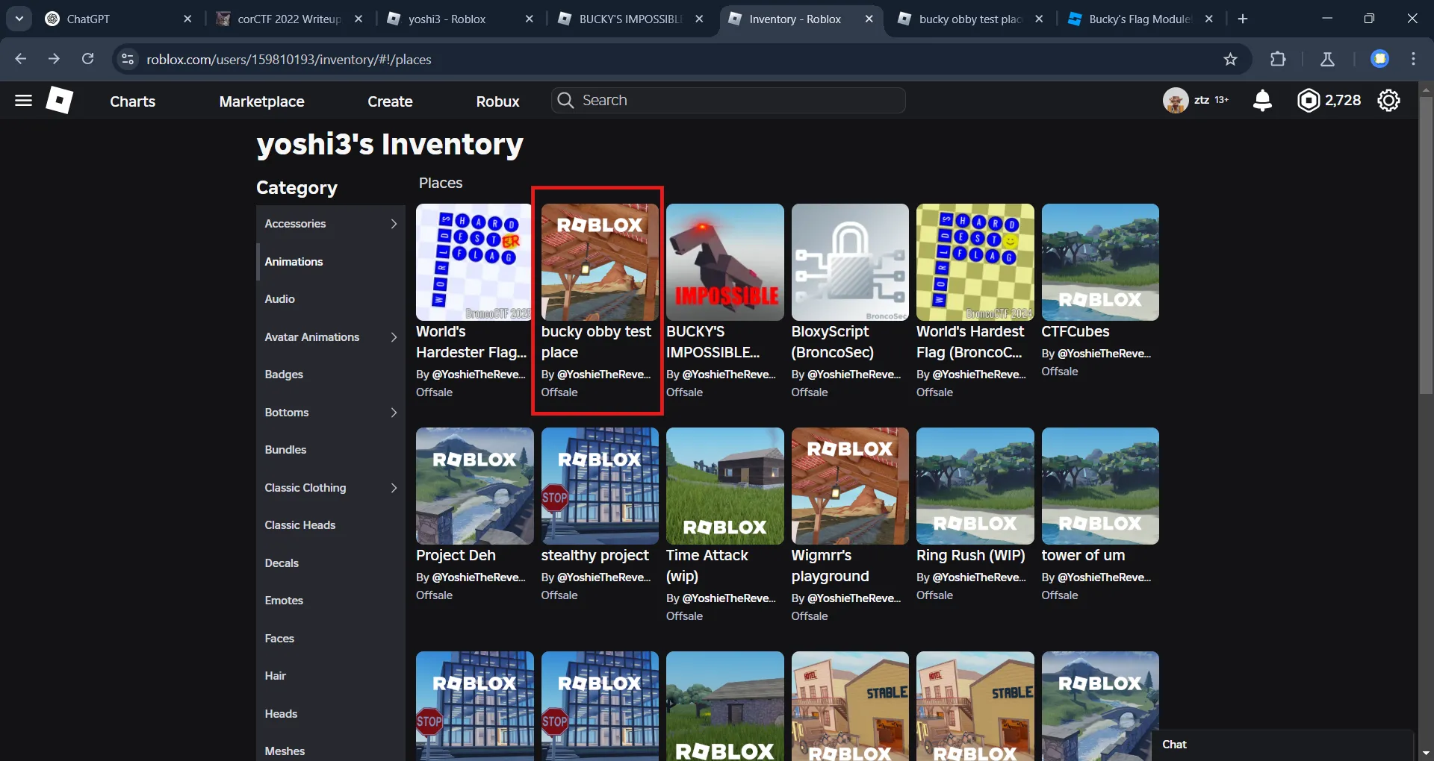This screenshot has width=1434, height=761.
Task: Expand the Accessories category
Action: [330, 224]
